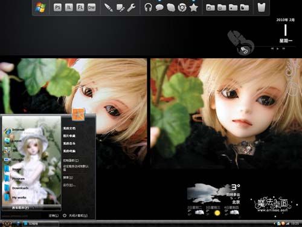Open 搜索(S) in the start menu
302x227 pixels.
click(x=68, y=177)
